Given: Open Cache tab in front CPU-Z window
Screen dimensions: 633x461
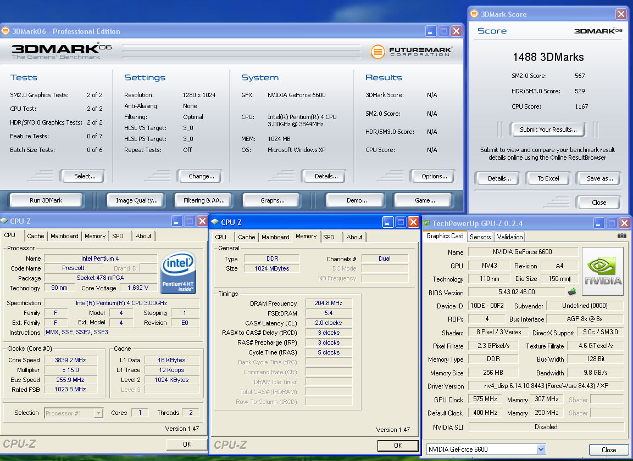Looking at the screenshot, I should pyautogui.click(x=246, y=237).
